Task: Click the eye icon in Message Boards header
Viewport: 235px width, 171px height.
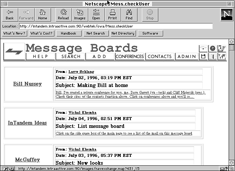Action: (203, 49)
